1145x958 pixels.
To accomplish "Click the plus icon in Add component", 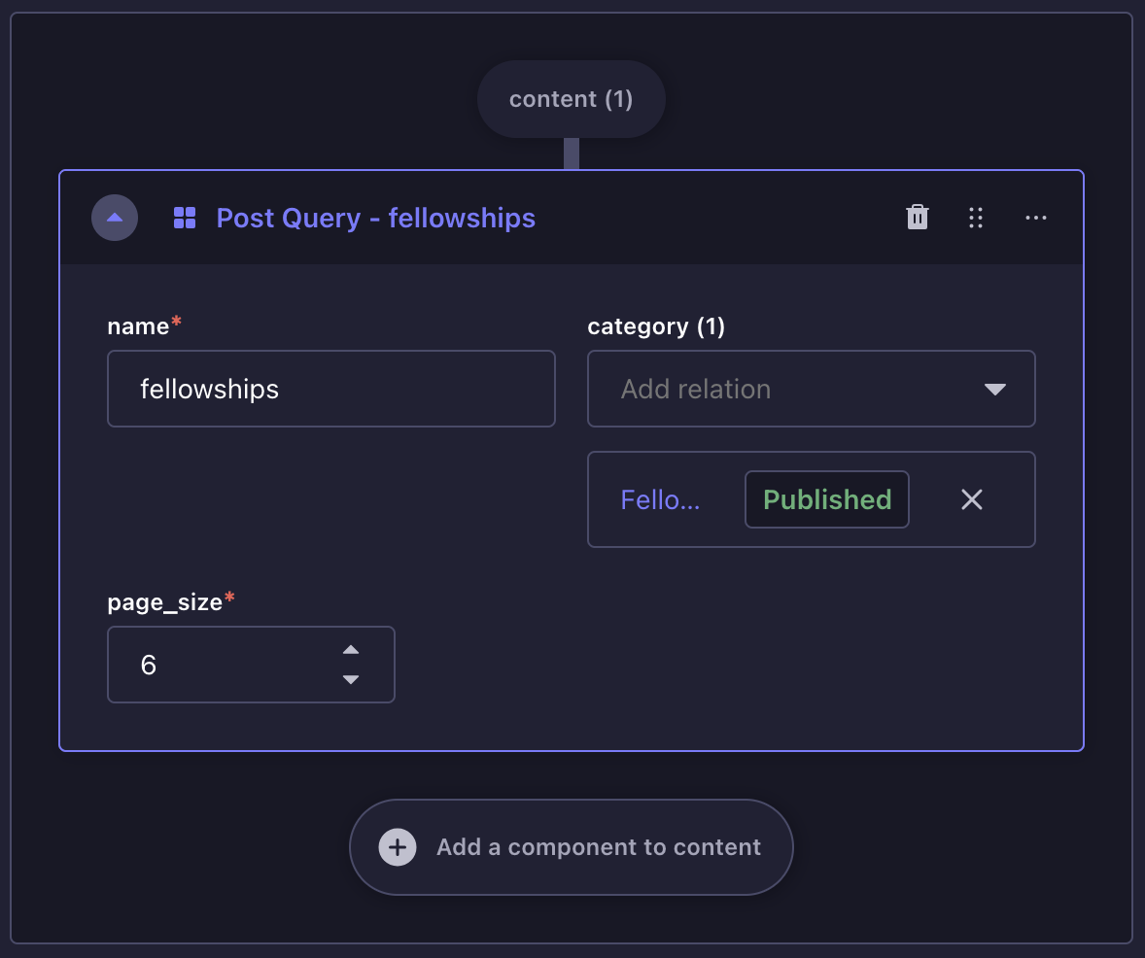I will pos(397,847).
